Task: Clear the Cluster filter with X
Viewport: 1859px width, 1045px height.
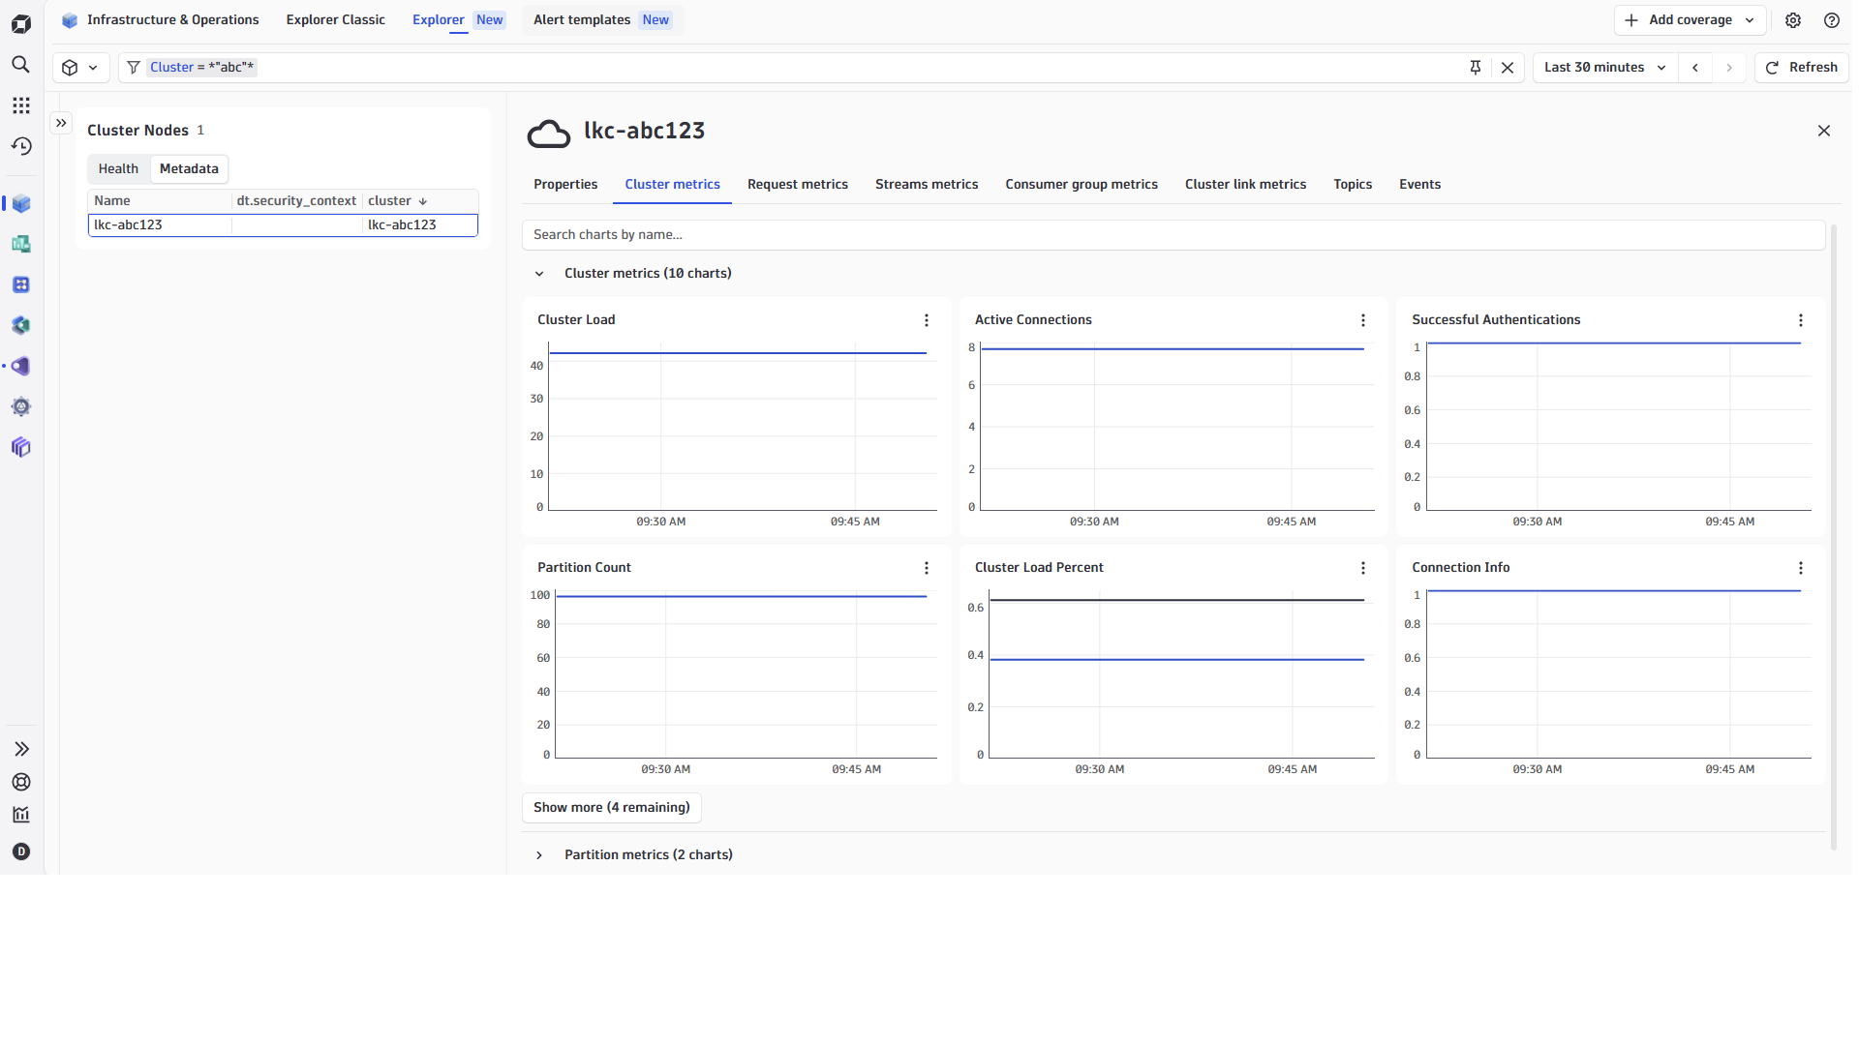Action: tap(1508, 68)
